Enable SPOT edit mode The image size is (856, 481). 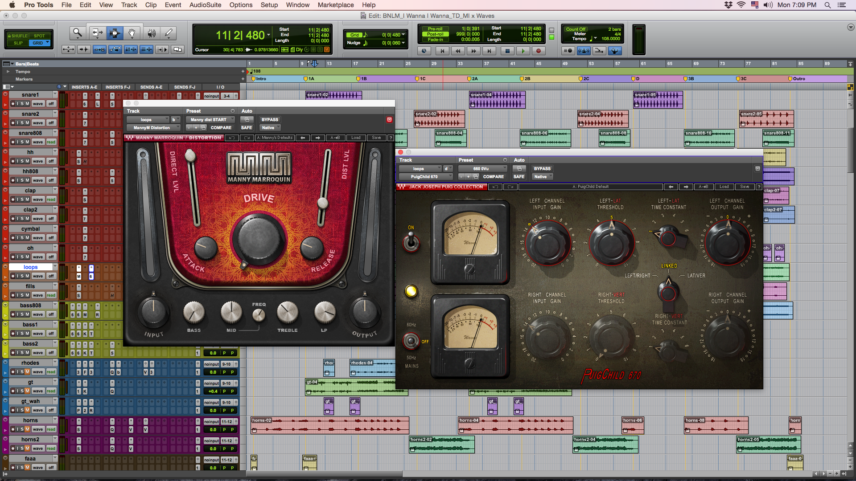click(40, 36)
